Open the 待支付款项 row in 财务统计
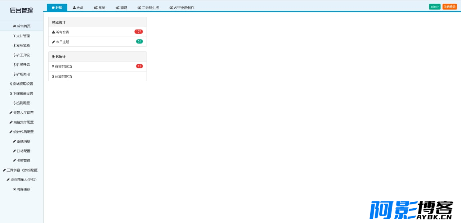This screenshot has height=223, width=461. coord(98,67)
